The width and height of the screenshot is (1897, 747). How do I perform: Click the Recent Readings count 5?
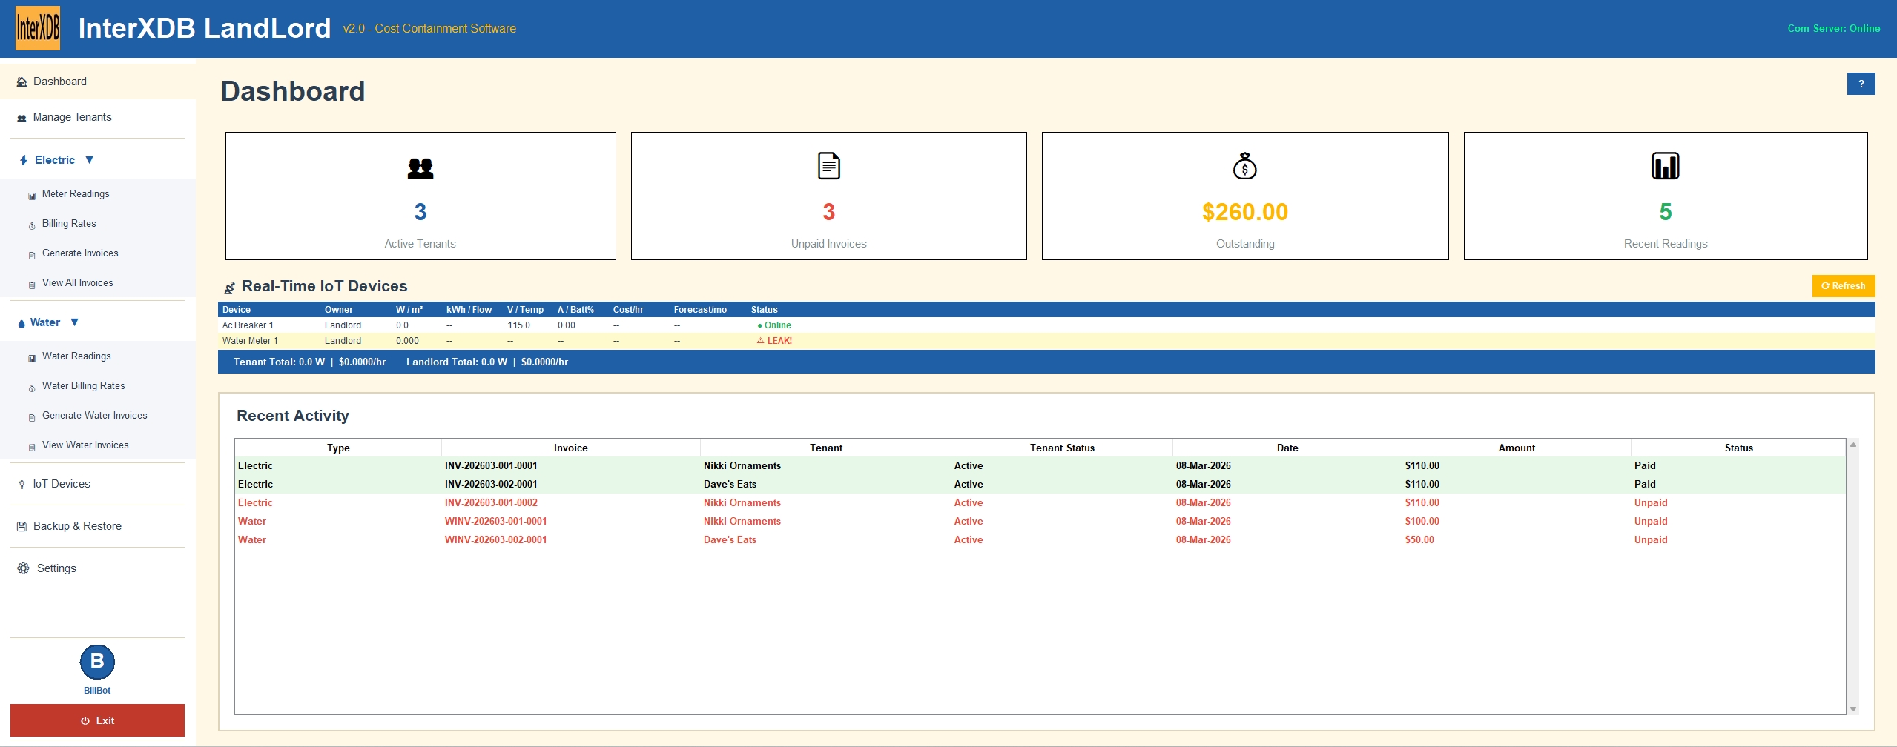1666,212
